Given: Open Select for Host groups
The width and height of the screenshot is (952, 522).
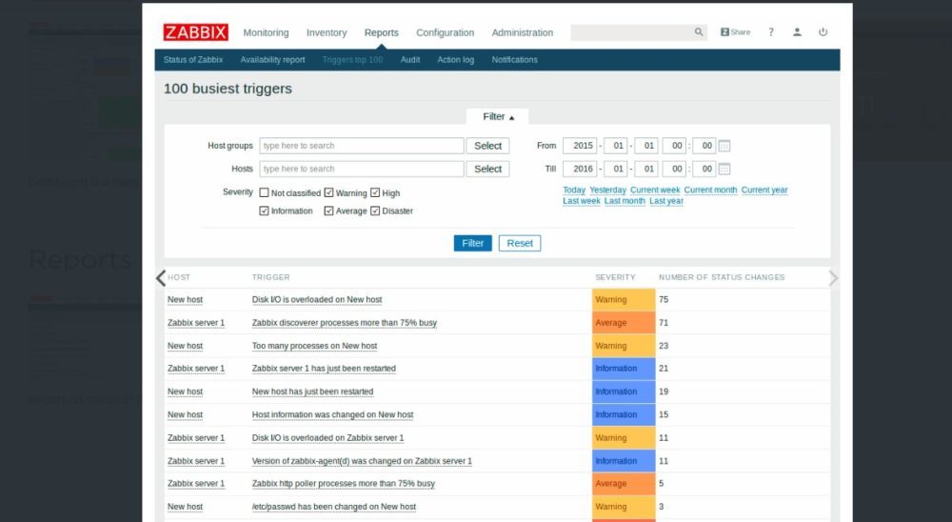Looking at the screenshot, I should click(x=487, y=146).
